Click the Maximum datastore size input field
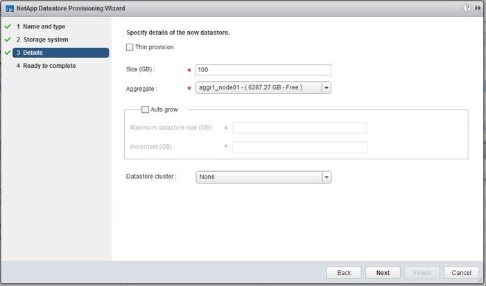Image resolution: width=486 pixels, height=286 pixels. point(300,127)
